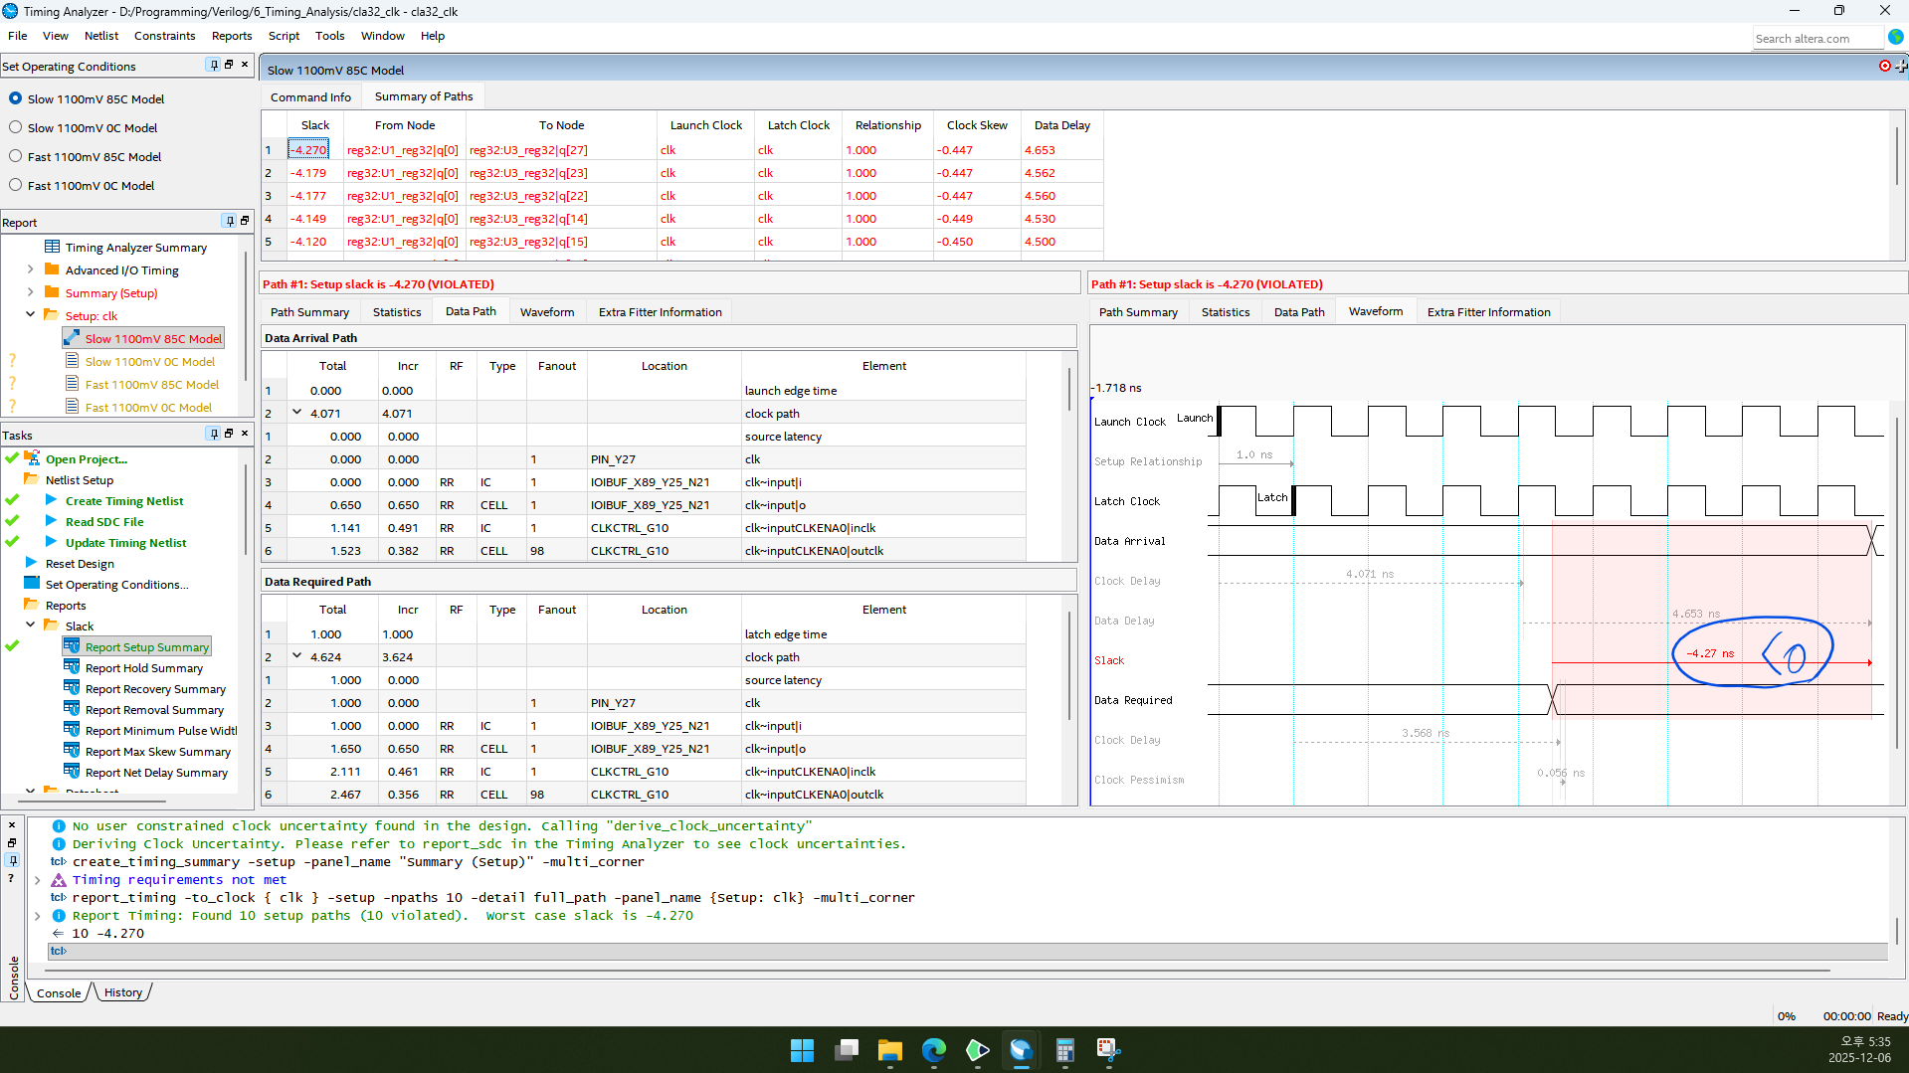Viewport: 1909px width, 1073px height.
Task: Select Fast 1100mV 0C Model radio button
Action: coord(16,186)
